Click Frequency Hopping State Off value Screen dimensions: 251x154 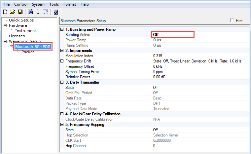[155, 130]
